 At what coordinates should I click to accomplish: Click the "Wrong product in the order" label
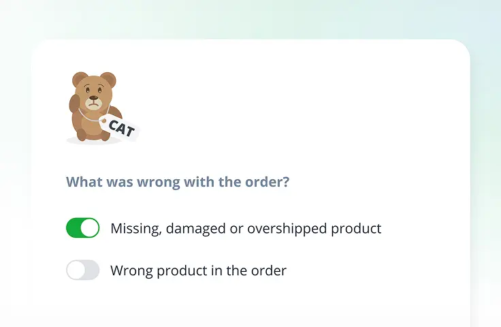(x=198, y=270)
